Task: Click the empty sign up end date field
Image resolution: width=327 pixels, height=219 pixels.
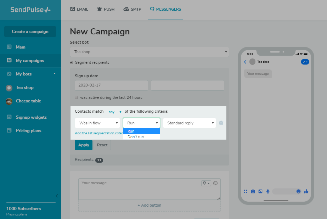Action: (x=187, y=85)
